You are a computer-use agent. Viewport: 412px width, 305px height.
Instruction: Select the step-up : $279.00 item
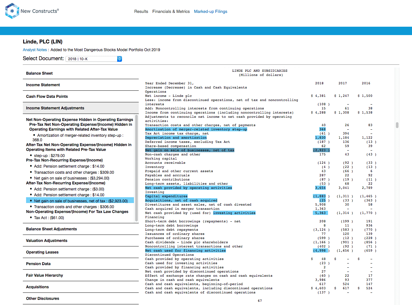click(x=49, y=156)
